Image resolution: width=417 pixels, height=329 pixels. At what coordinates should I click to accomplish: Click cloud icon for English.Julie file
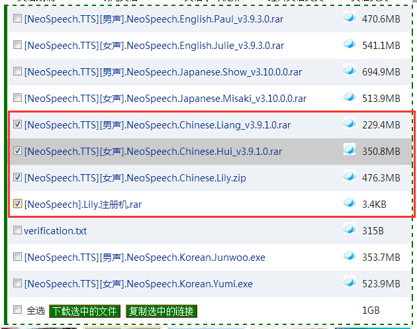pos(349,44)
